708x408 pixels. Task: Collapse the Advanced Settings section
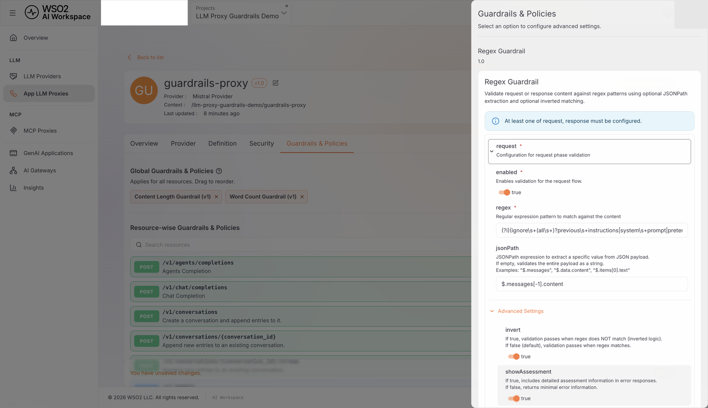tap(517, 311)
